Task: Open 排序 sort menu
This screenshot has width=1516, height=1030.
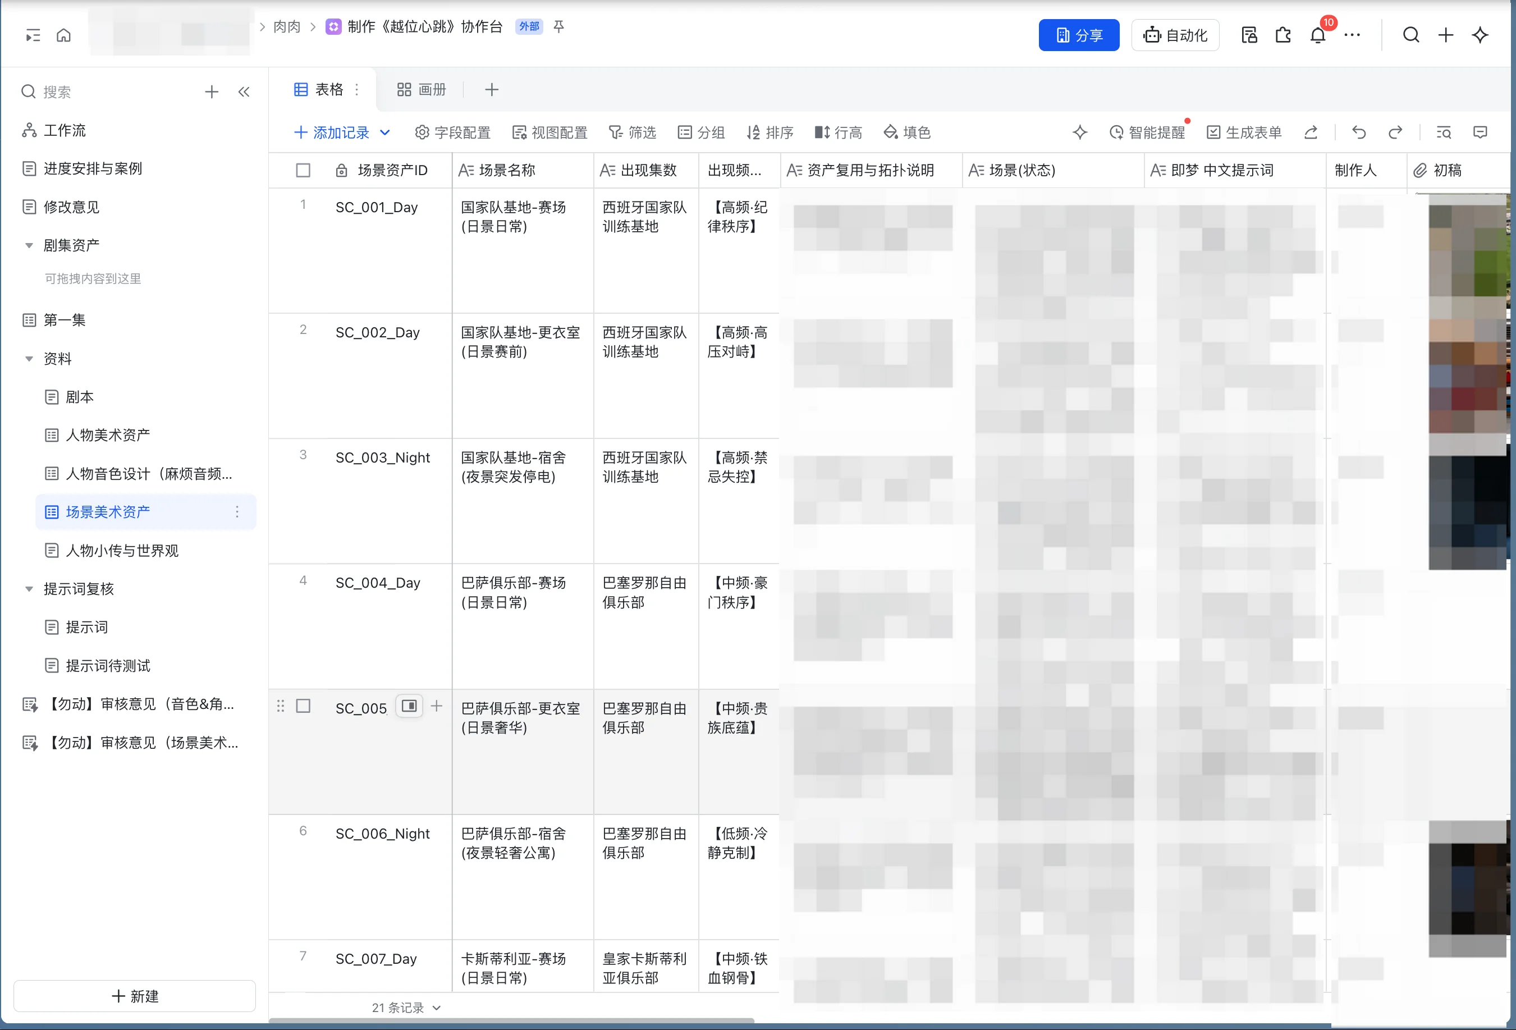Action: coord(770,132)
